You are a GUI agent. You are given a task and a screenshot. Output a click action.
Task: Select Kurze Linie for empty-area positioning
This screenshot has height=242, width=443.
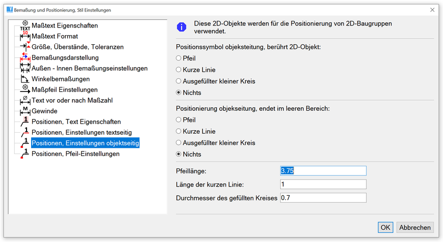tap(178, 132)
